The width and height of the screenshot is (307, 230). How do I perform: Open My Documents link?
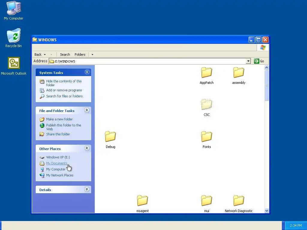coord(57,163)
